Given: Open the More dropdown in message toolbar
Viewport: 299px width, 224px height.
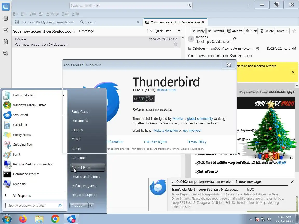Looking at the screenshot, I should (x=282, y=31).
